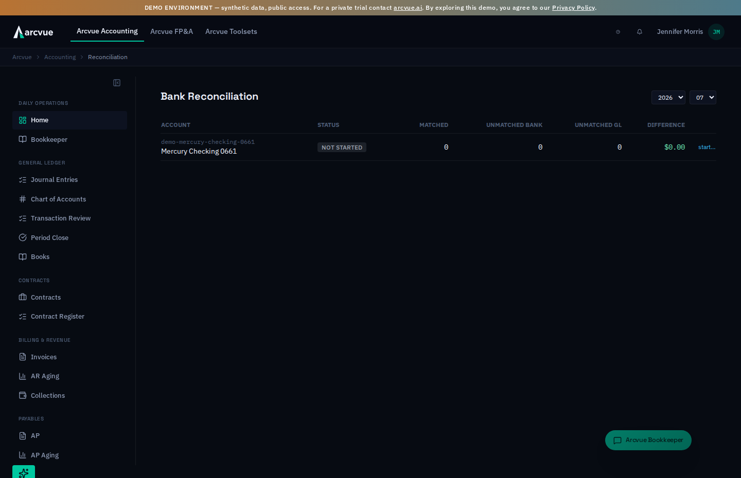
Task: Click the Period Close checkmark icon
Action: 23,237
